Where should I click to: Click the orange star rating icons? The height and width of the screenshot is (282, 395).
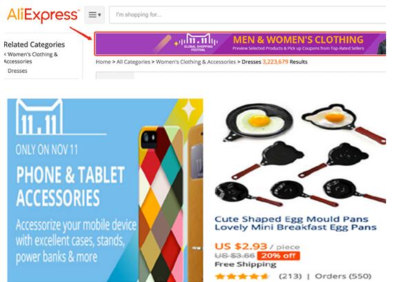click(x=242, y=276)
